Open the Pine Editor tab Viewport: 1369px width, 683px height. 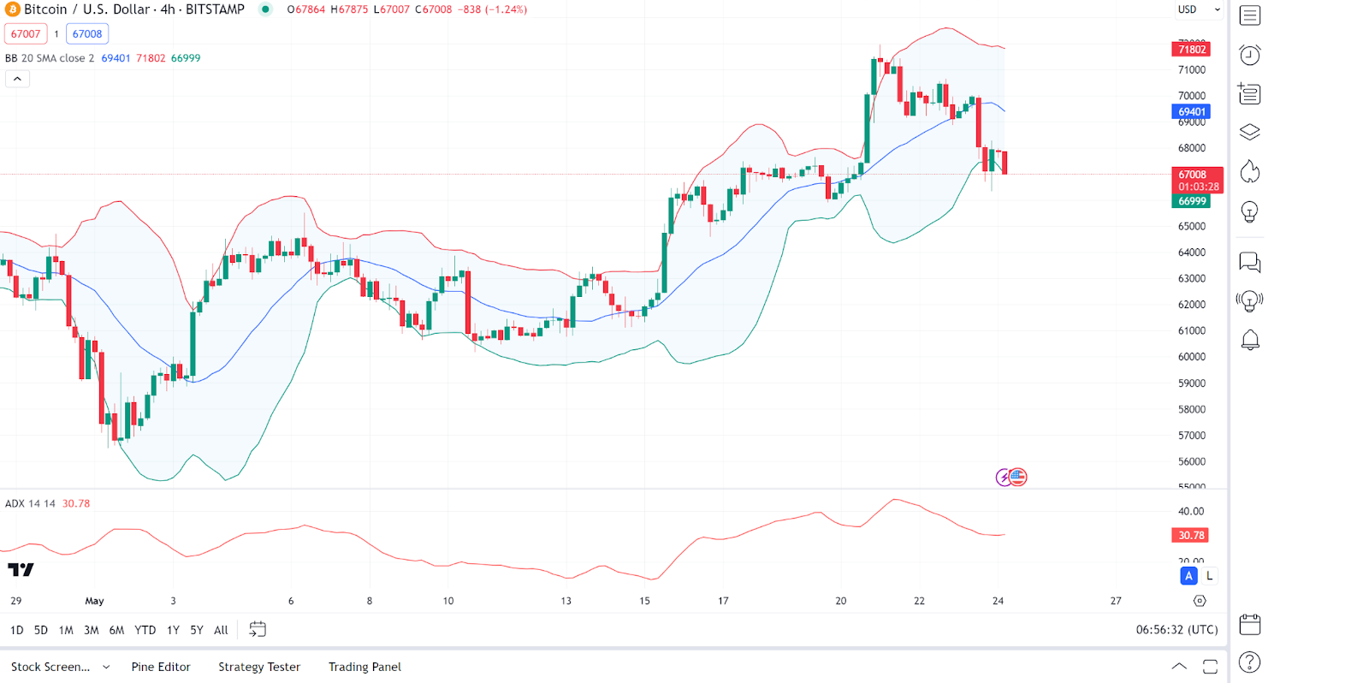click(161, 667)
